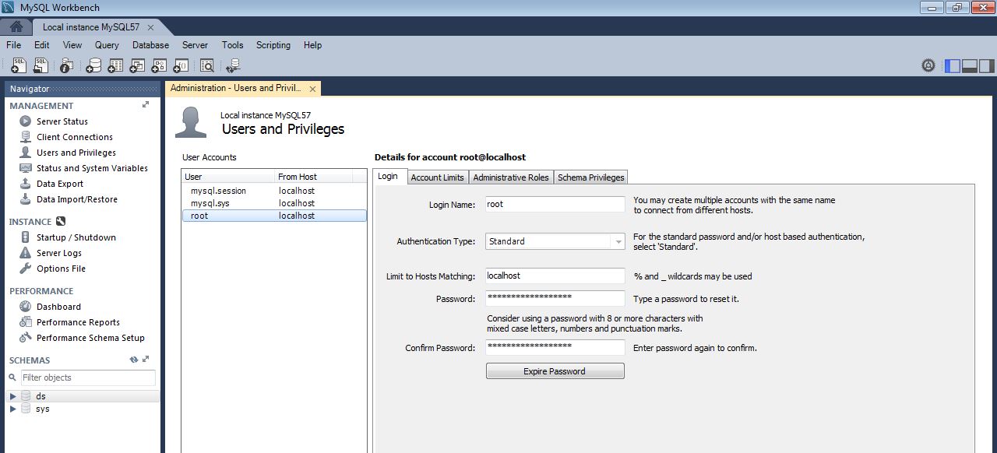
Task: Click the Limit to Hosts Matching field
Action: (x=555, y=276)
